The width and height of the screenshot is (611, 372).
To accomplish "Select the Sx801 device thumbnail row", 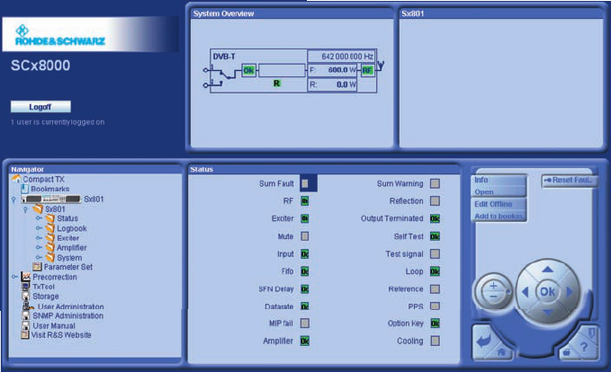I will click(62, 199).
